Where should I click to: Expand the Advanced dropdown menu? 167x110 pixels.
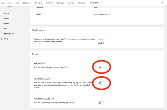(x=95, y=3)
